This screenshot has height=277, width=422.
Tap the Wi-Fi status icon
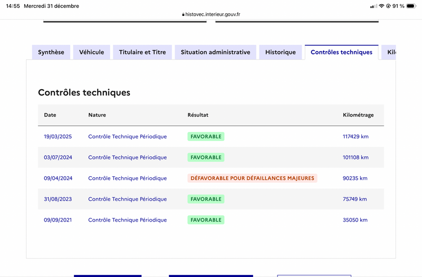pyautogui.click(x=381, y=6)
